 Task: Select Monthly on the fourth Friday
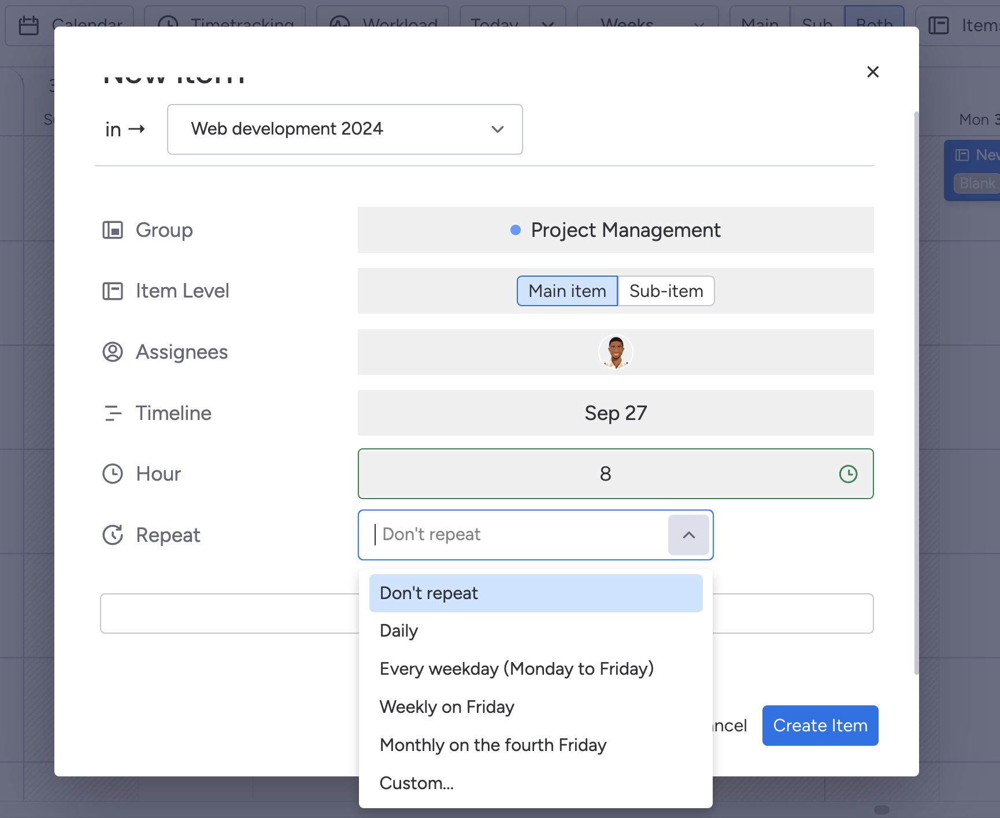click(x=492, y=745)
